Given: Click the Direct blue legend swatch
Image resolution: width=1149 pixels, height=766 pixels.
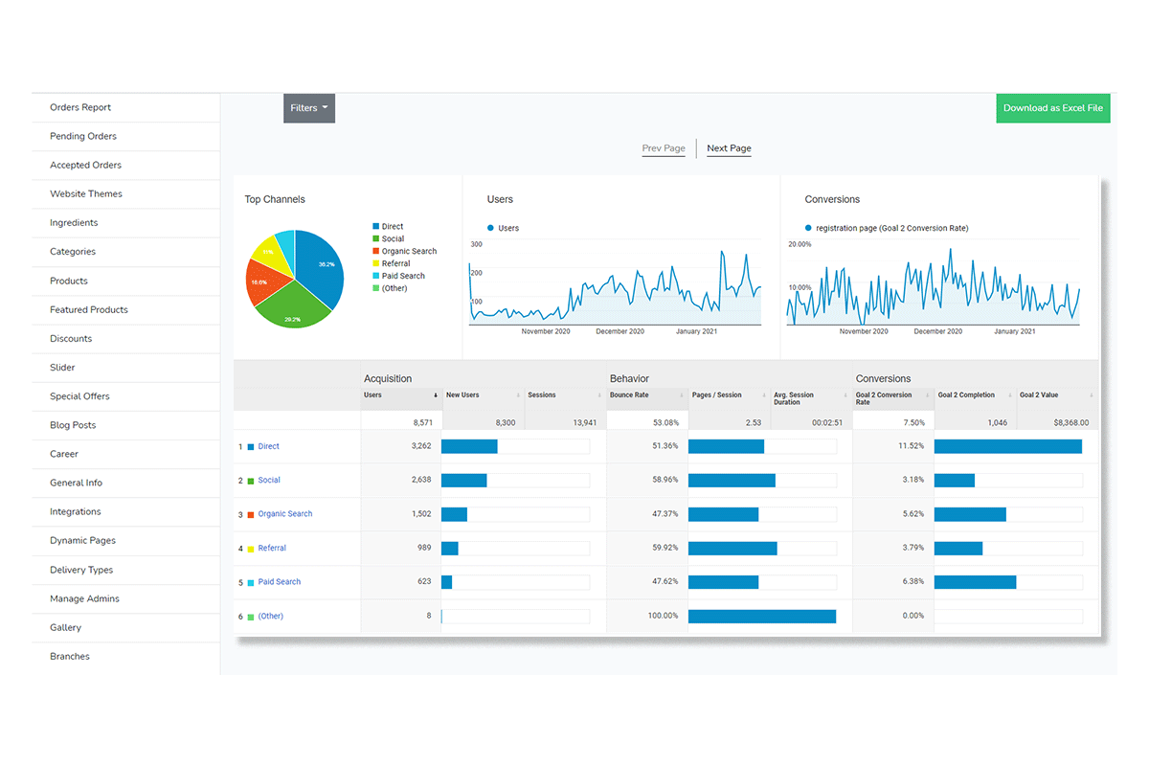Looking at the screenshot, I should (x=375, y=227).
